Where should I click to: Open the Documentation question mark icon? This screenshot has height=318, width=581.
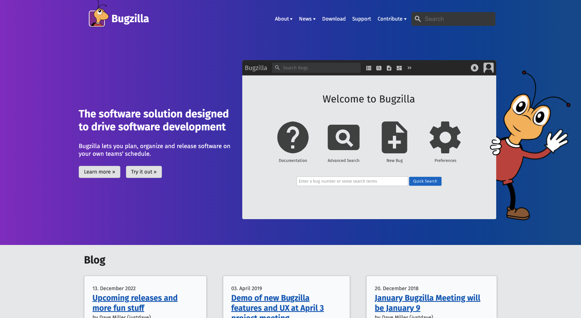pyautogui.click(x=293, y=137)
